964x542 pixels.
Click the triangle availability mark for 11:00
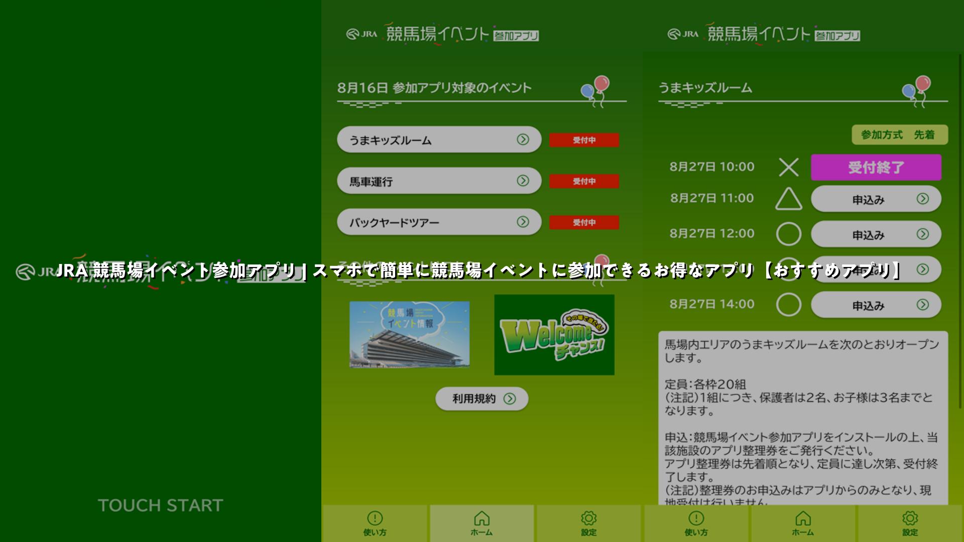(x=789, y=199)
